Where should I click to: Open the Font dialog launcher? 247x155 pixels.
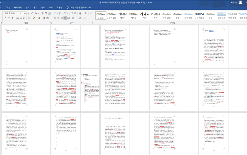pos(51,23)
